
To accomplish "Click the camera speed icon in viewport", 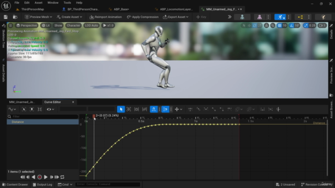I will point(322,26).
